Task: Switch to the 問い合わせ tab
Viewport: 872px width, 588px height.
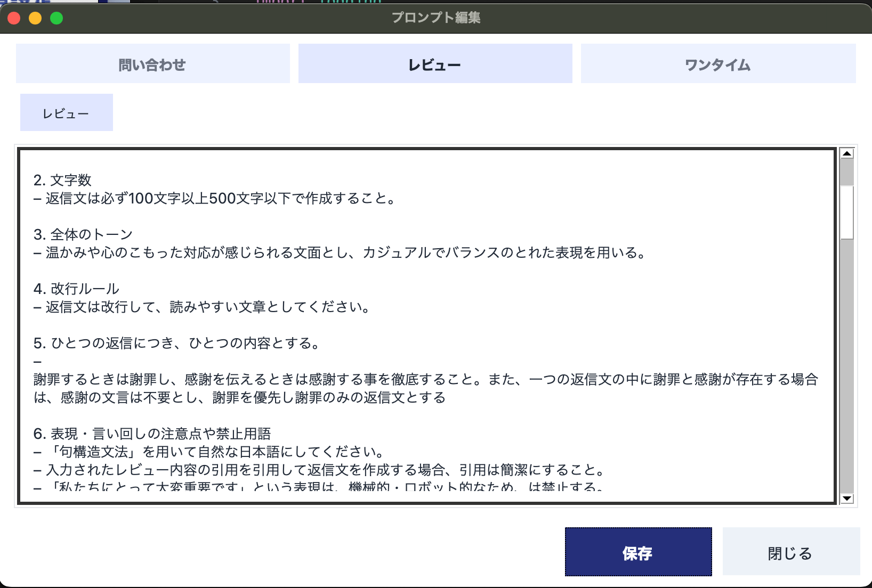Action: tap(152, 64)
